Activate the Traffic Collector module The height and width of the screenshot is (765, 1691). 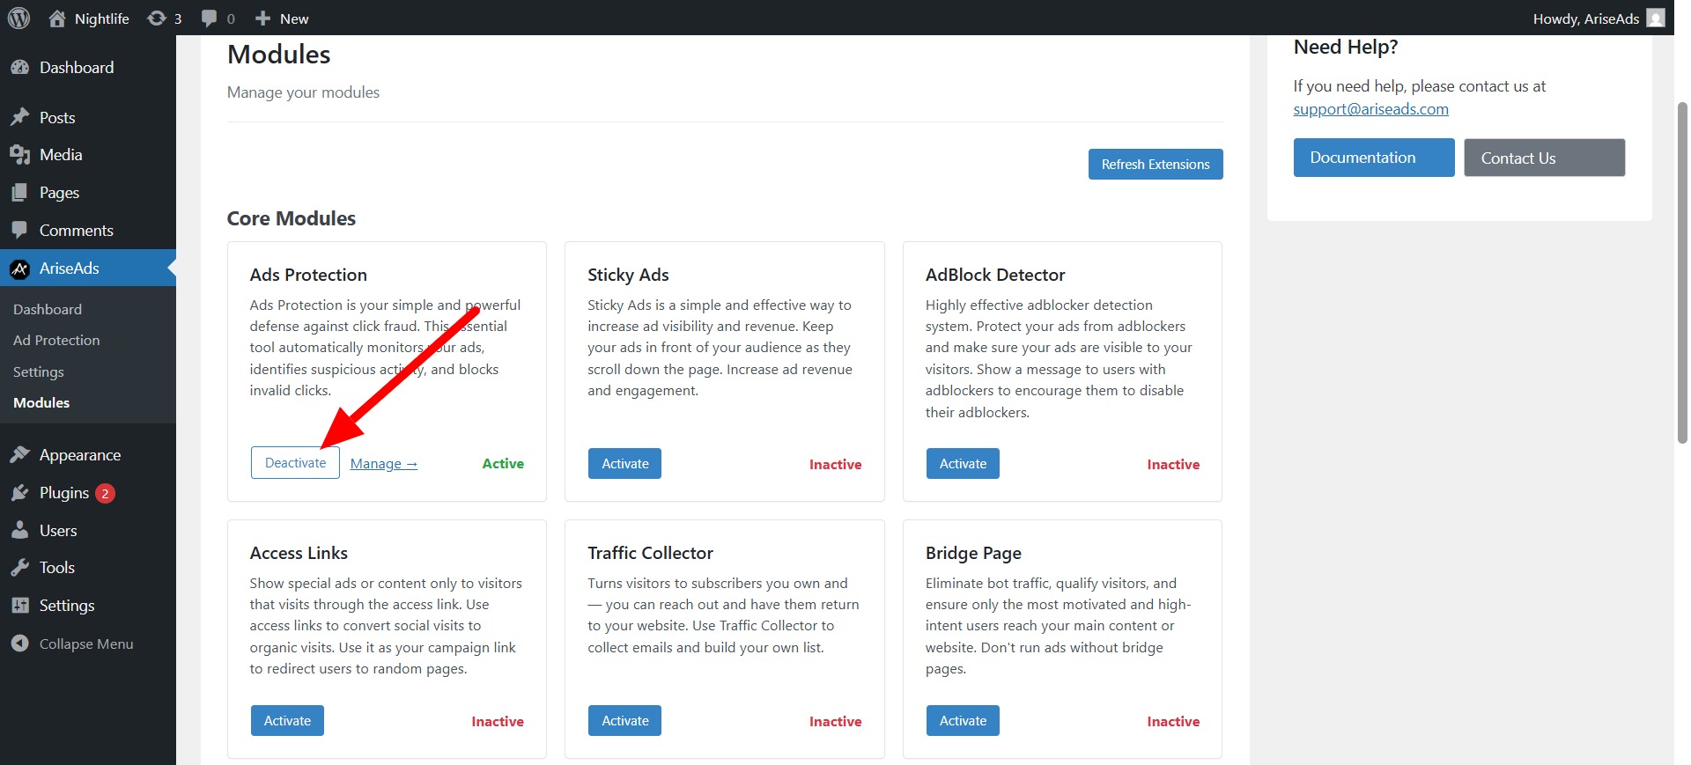coord(624,721)
